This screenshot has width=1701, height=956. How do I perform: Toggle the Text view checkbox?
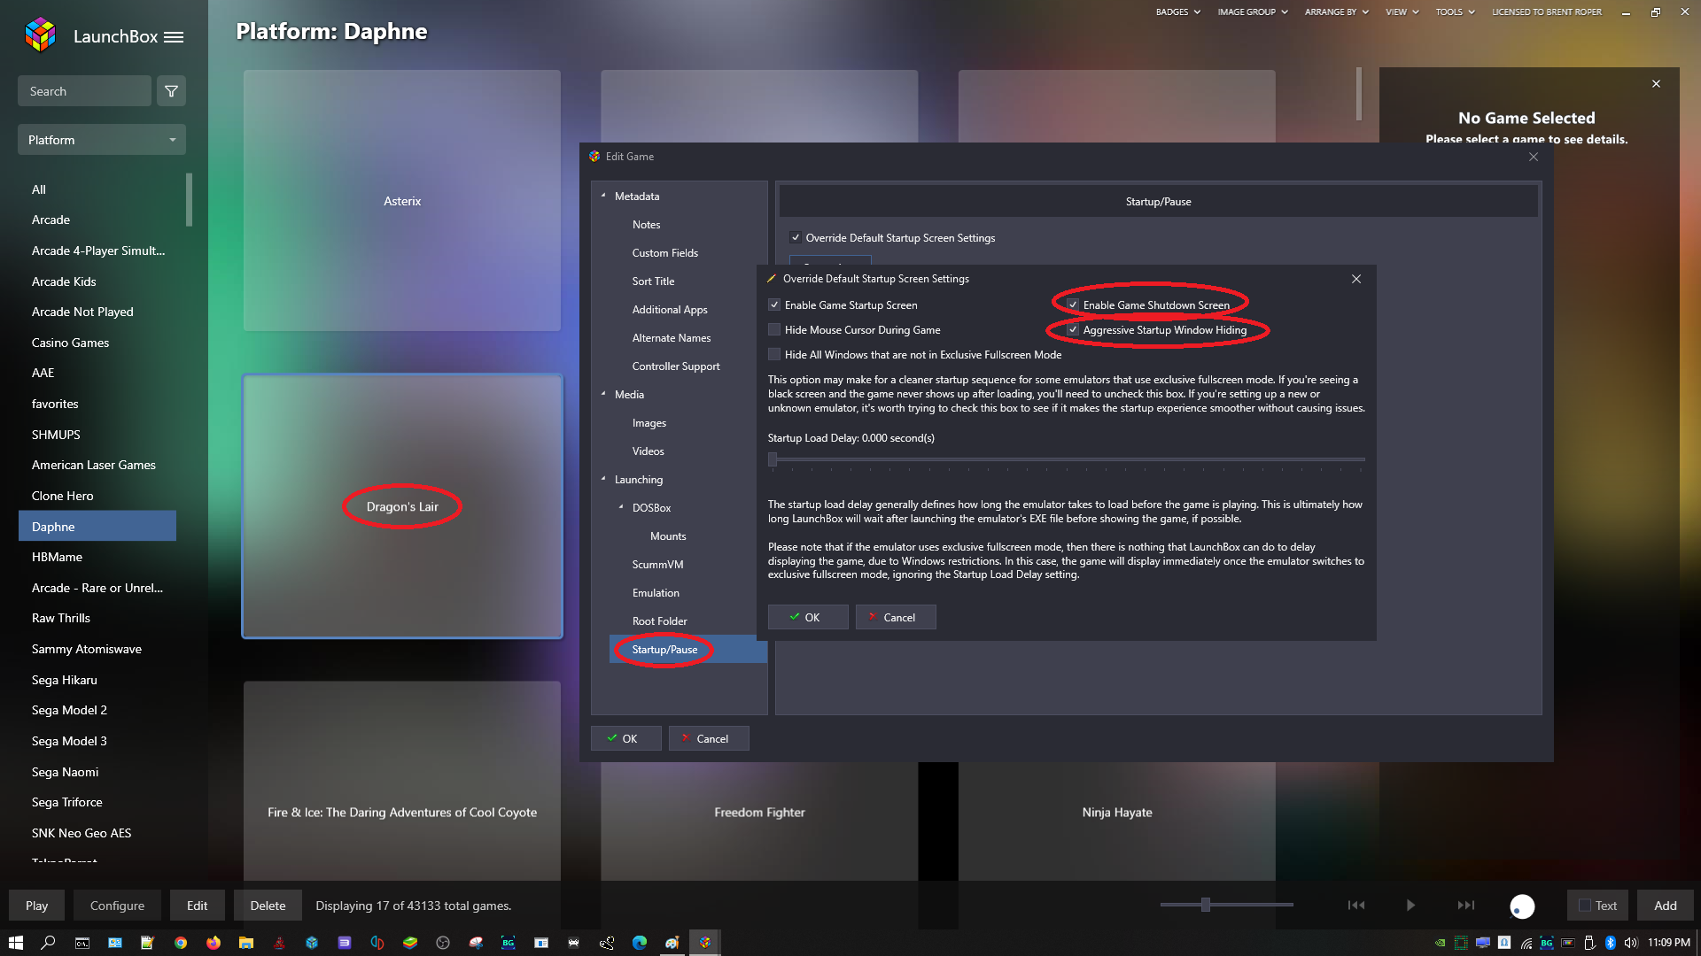point(1585,906)
